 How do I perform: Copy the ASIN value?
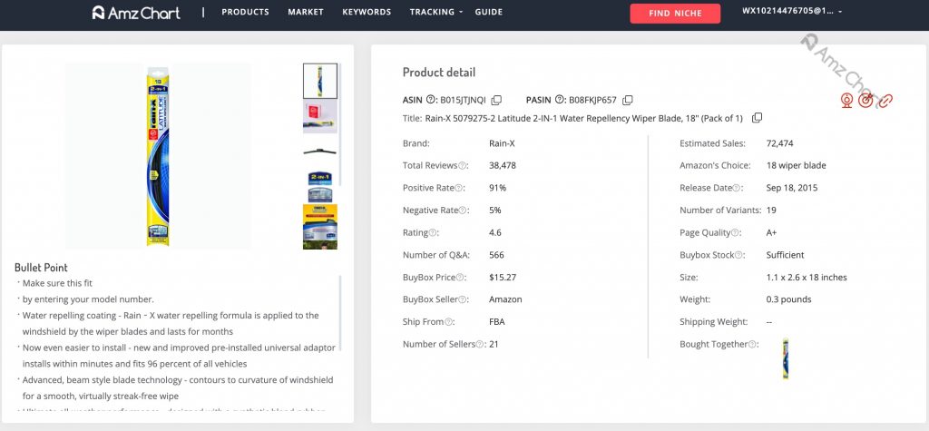pyautogui.click(x=496, y=100)
